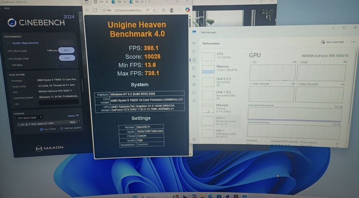Click the Windows Start button on taskbar

(134, 197)
